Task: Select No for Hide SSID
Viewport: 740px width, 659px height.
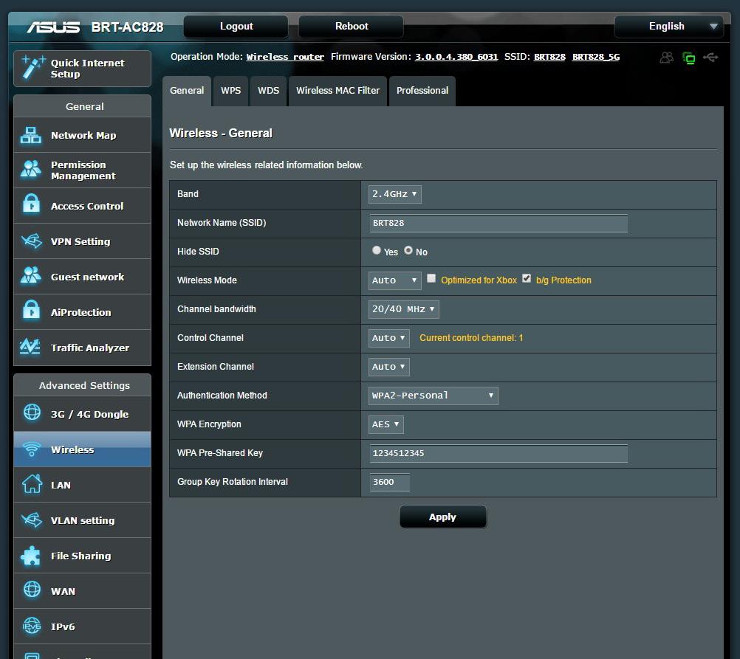Action: (408, 250)
